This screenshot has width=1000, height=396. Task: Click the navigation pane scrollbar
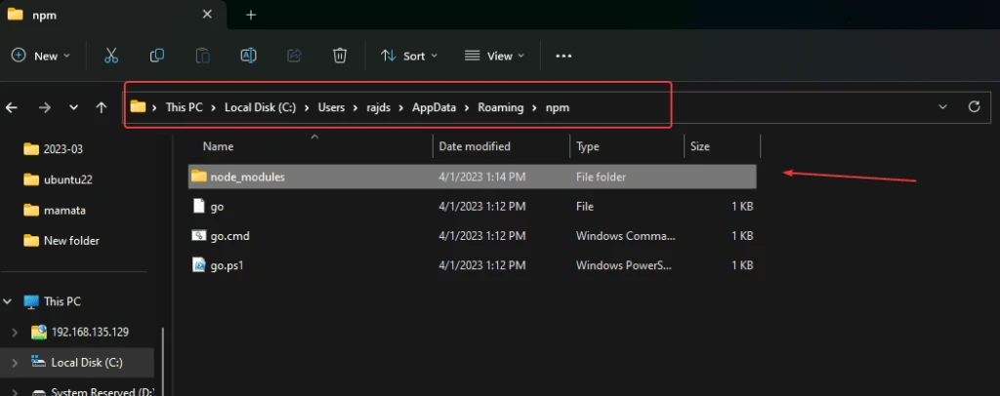pos(162,361)
